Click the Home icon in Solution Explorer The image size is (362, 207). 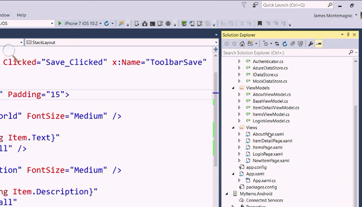(242, 44)
